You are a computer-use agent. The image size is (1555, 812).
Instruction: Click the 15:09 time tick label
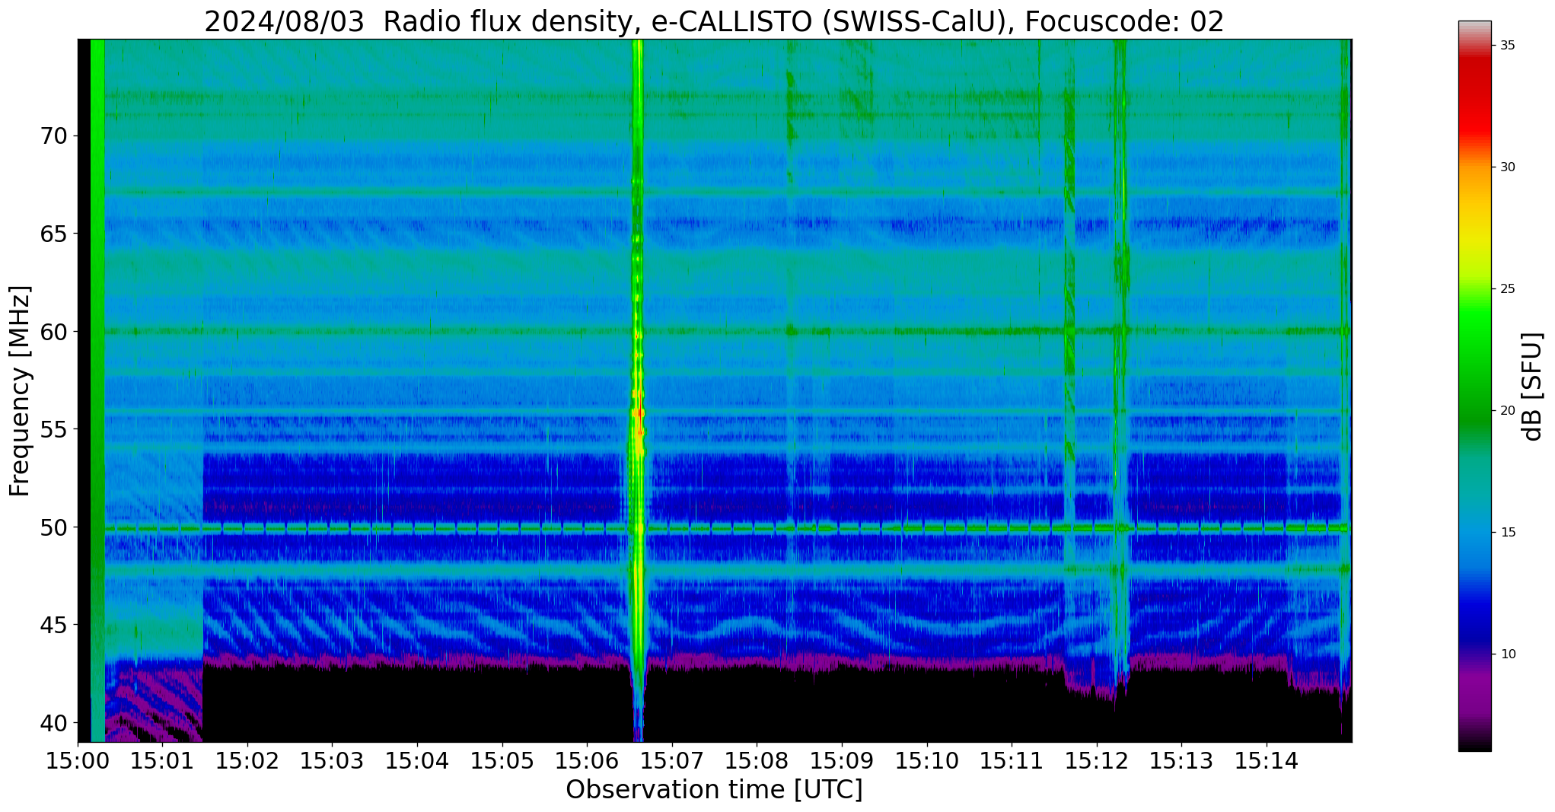[842, 761]
